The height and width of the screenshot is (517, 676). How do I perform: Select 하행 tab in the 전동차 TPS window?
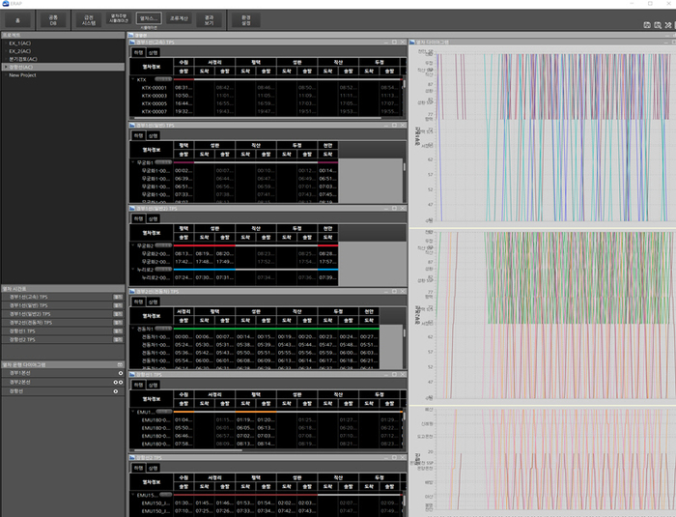138,302
